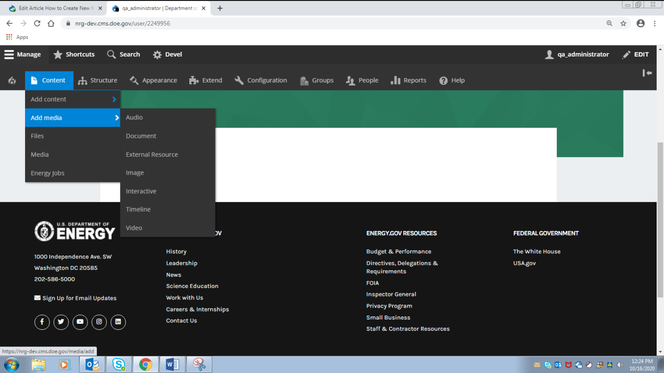The width and height of the screenshot is (664, 373).
Task: Open the Devel gear menu
Action: click(167, 55)
